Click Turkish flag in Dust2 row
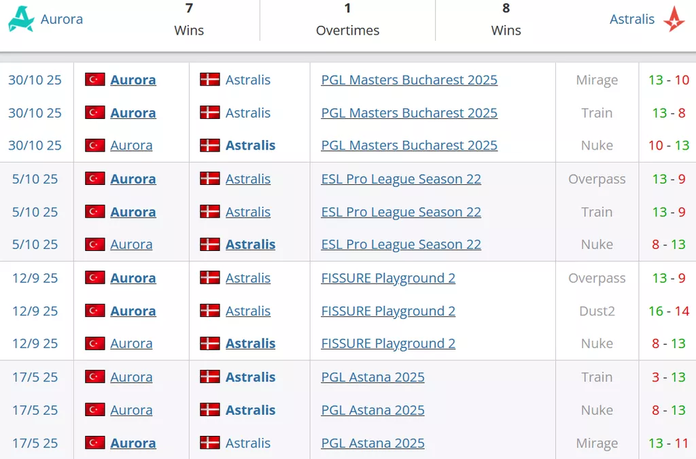 tap(94, 311)
